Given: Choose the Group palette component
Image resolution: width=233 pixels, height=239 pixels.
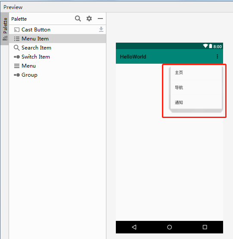Looking at the screenshot, I should pyautogui.click(x=57, y=75).
